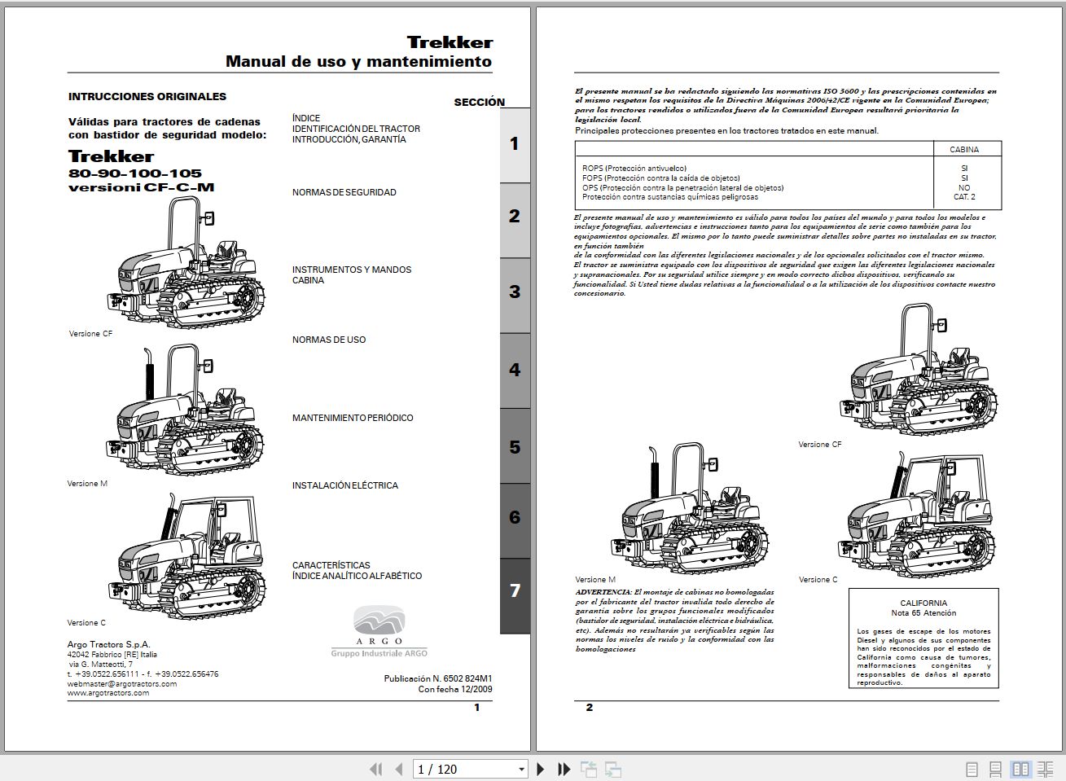The width and height of the screenshot is (1066, 781).
Task: Select section tab 1
Action: tap(515, 145)
